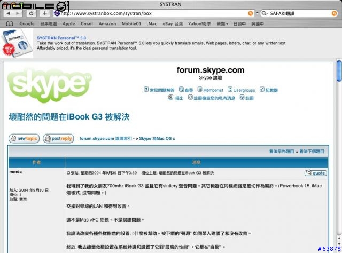Open the 看法早先題目 previous topic link
Viewport: 342px width, 253px height.
282,151
